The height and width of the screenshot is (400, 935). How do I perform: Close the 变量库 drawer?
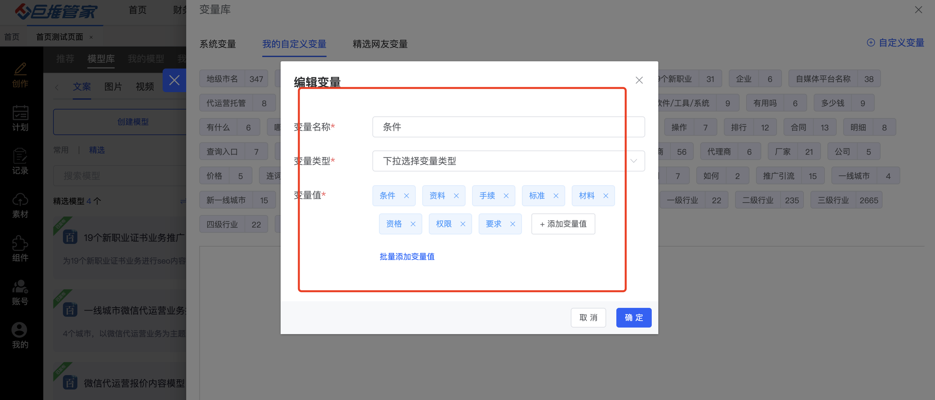pyautogui.click(x=918, y=10)
